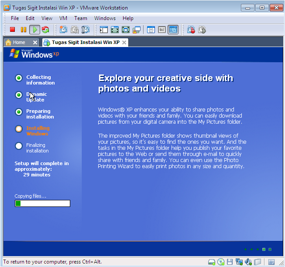
Task: Click the green activity dots at bottom right
Action: [258, 250]
